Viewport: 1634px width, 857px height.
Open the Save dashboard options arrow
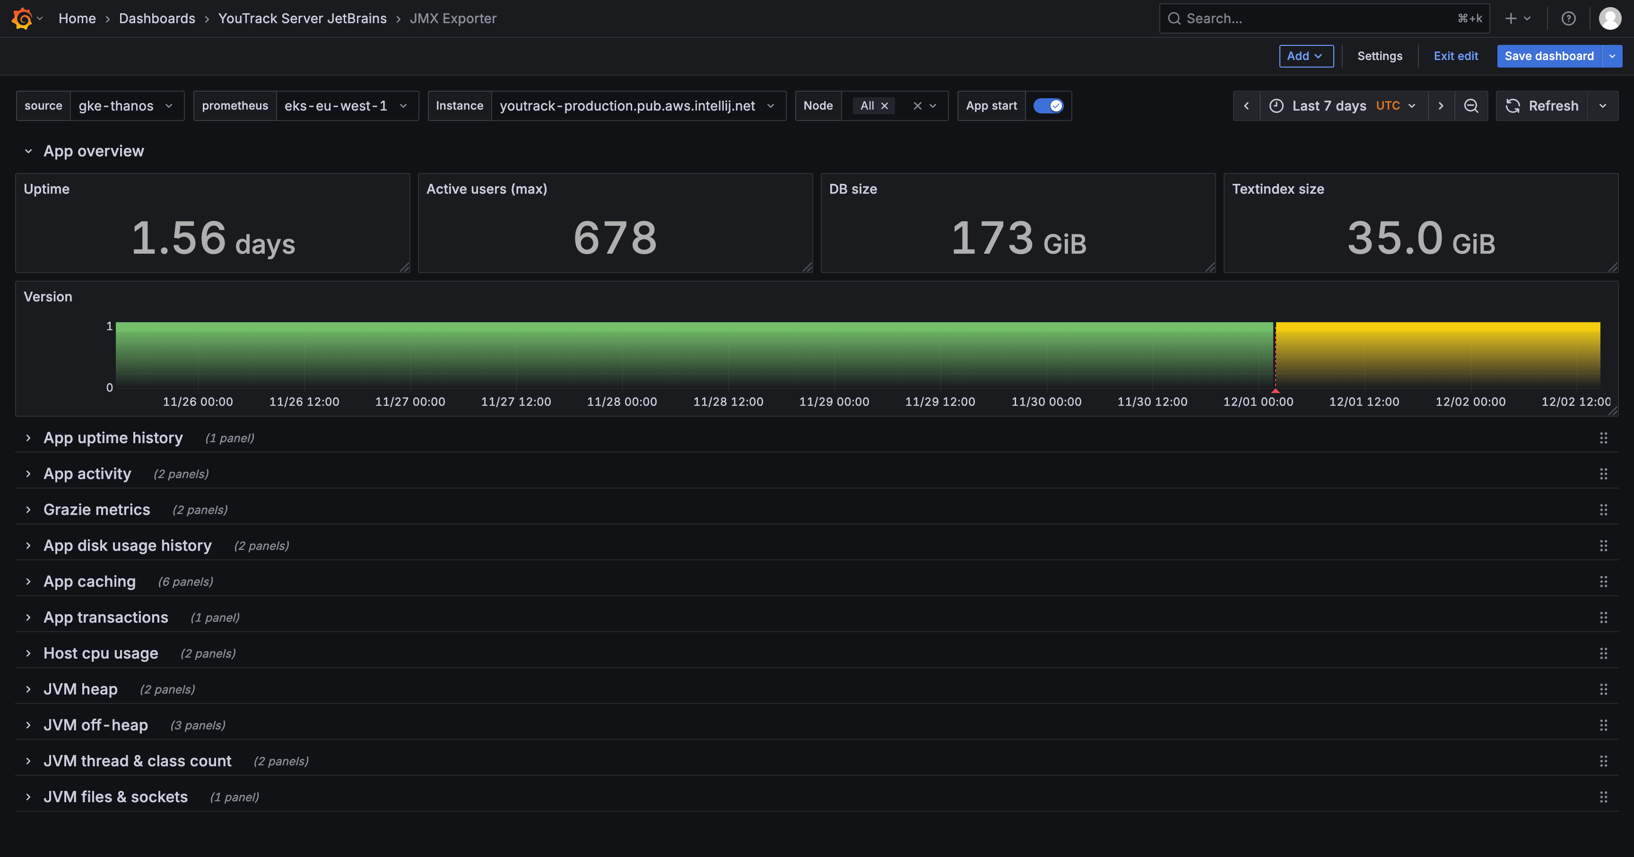click(x=1612, y=56)
